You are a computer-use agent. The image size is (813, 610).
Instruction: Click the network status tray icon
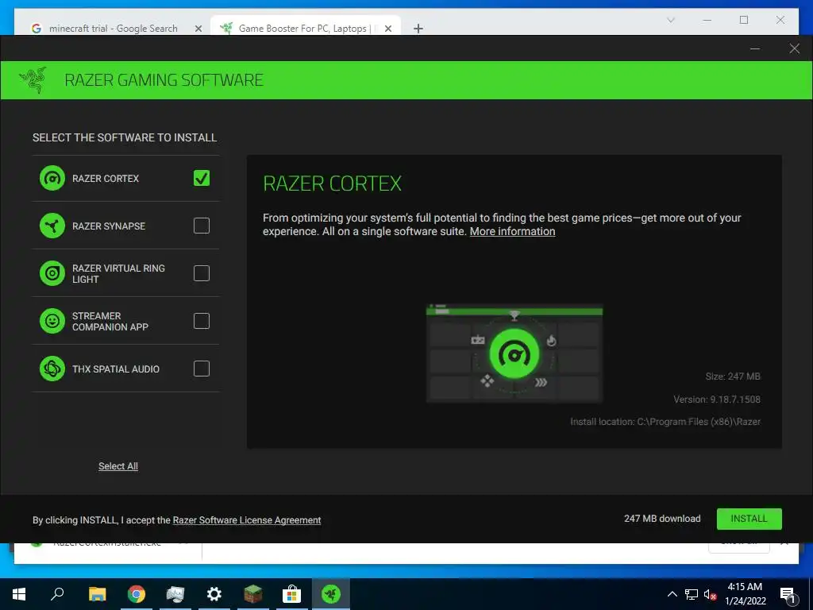pyautogui.click(x=692, y=594)
